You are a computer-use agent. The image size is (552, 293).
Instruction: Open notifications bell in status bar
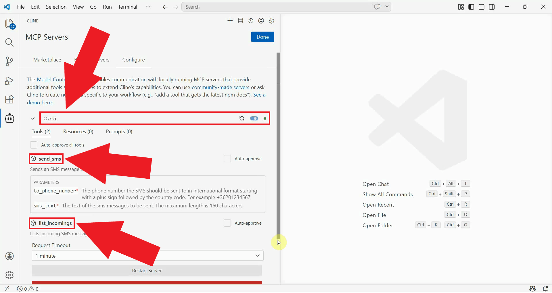(545, 288)
